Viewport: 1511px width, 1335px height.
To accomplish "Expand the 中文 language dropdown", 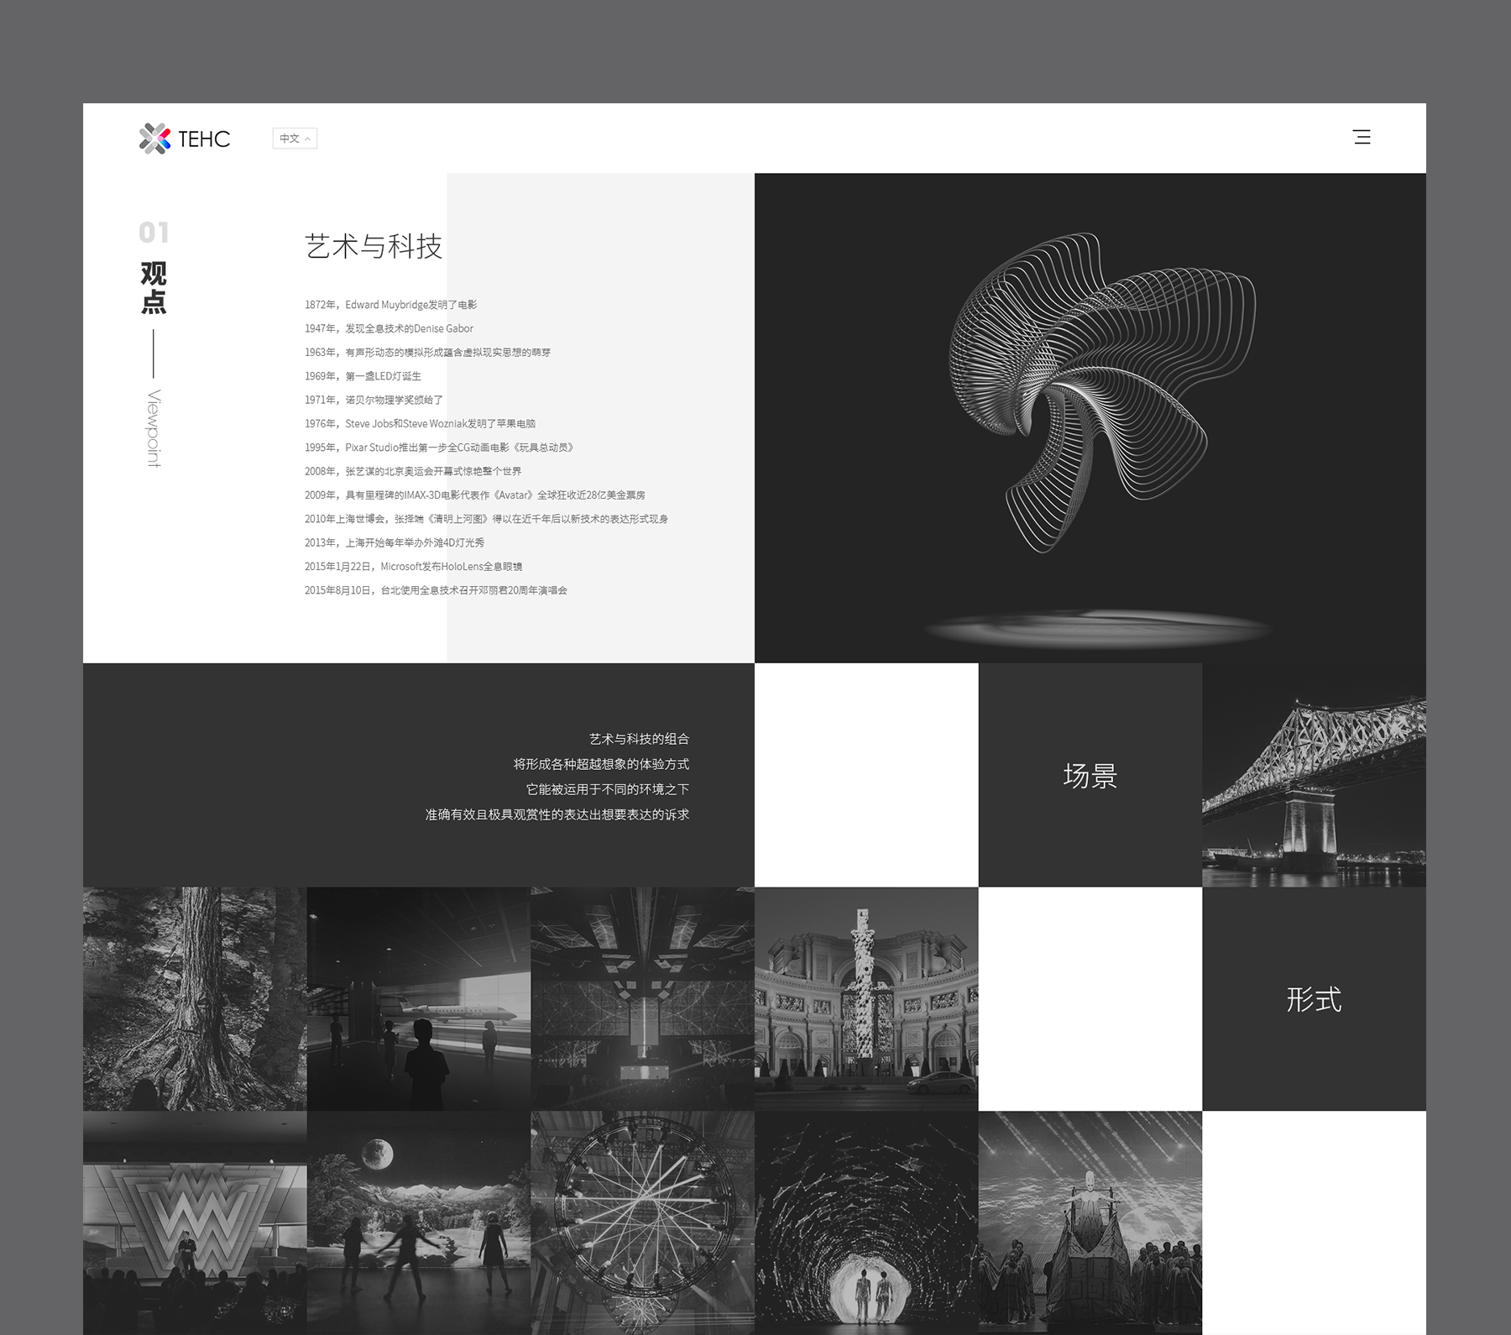I will coord(295,139).
